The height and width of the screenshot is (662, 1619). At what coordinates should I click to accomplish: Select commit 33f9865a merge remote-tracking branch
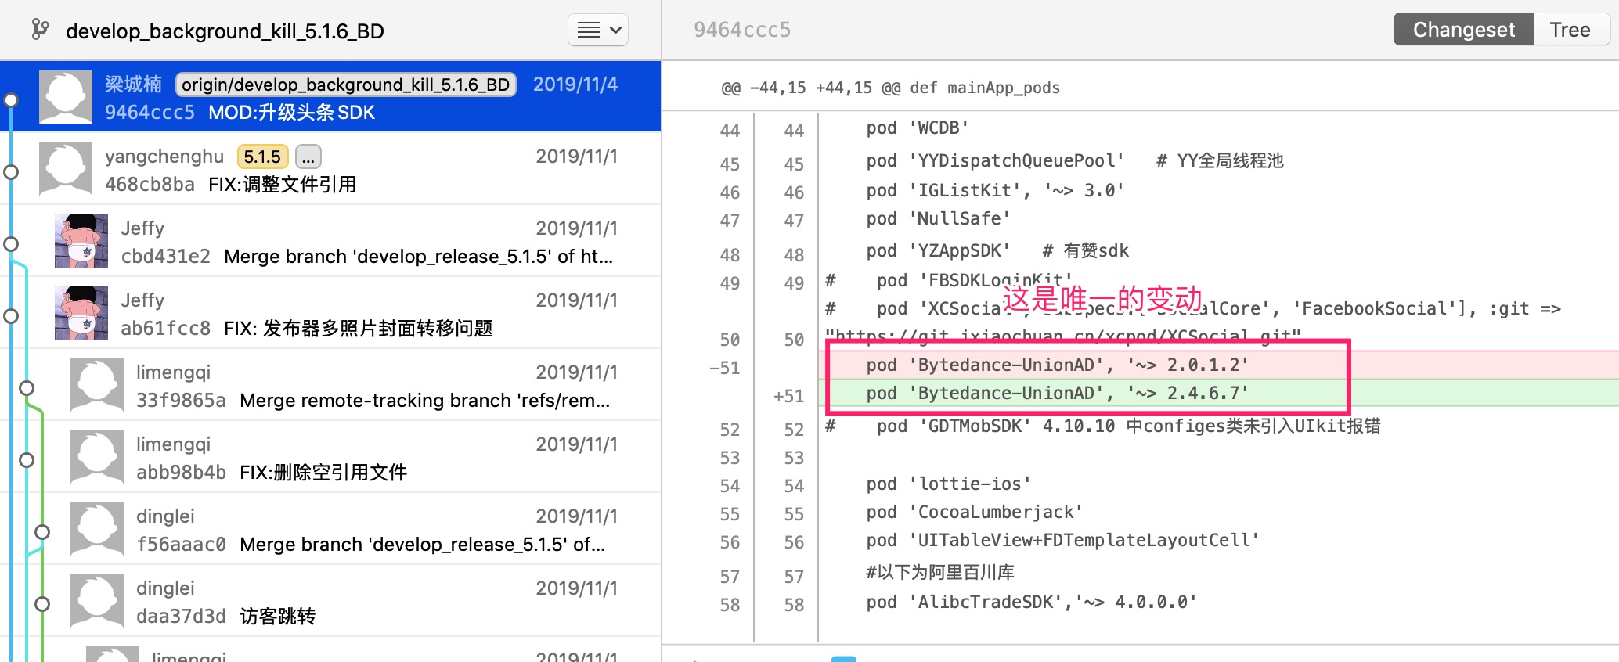(x=330, y=385)
